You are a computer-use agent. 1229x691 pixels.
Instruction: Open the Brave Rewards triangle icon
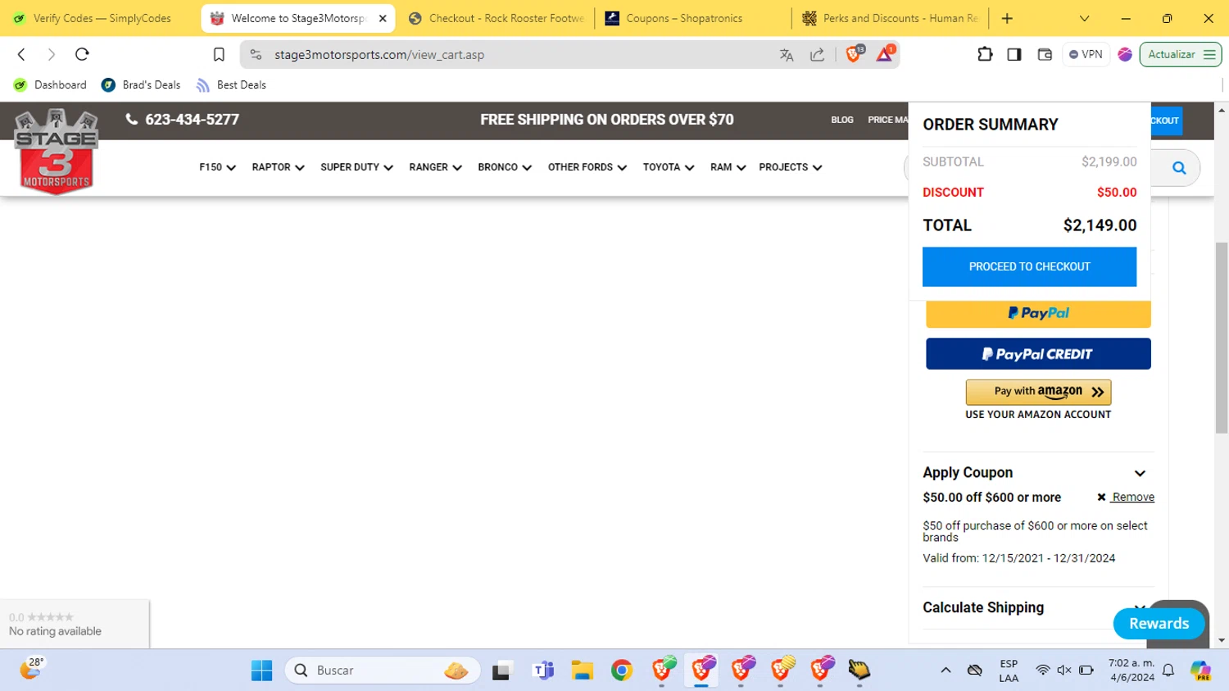[885, 54]
